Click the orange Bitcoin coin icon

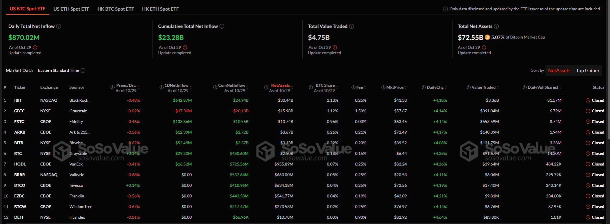click(487, 37)
